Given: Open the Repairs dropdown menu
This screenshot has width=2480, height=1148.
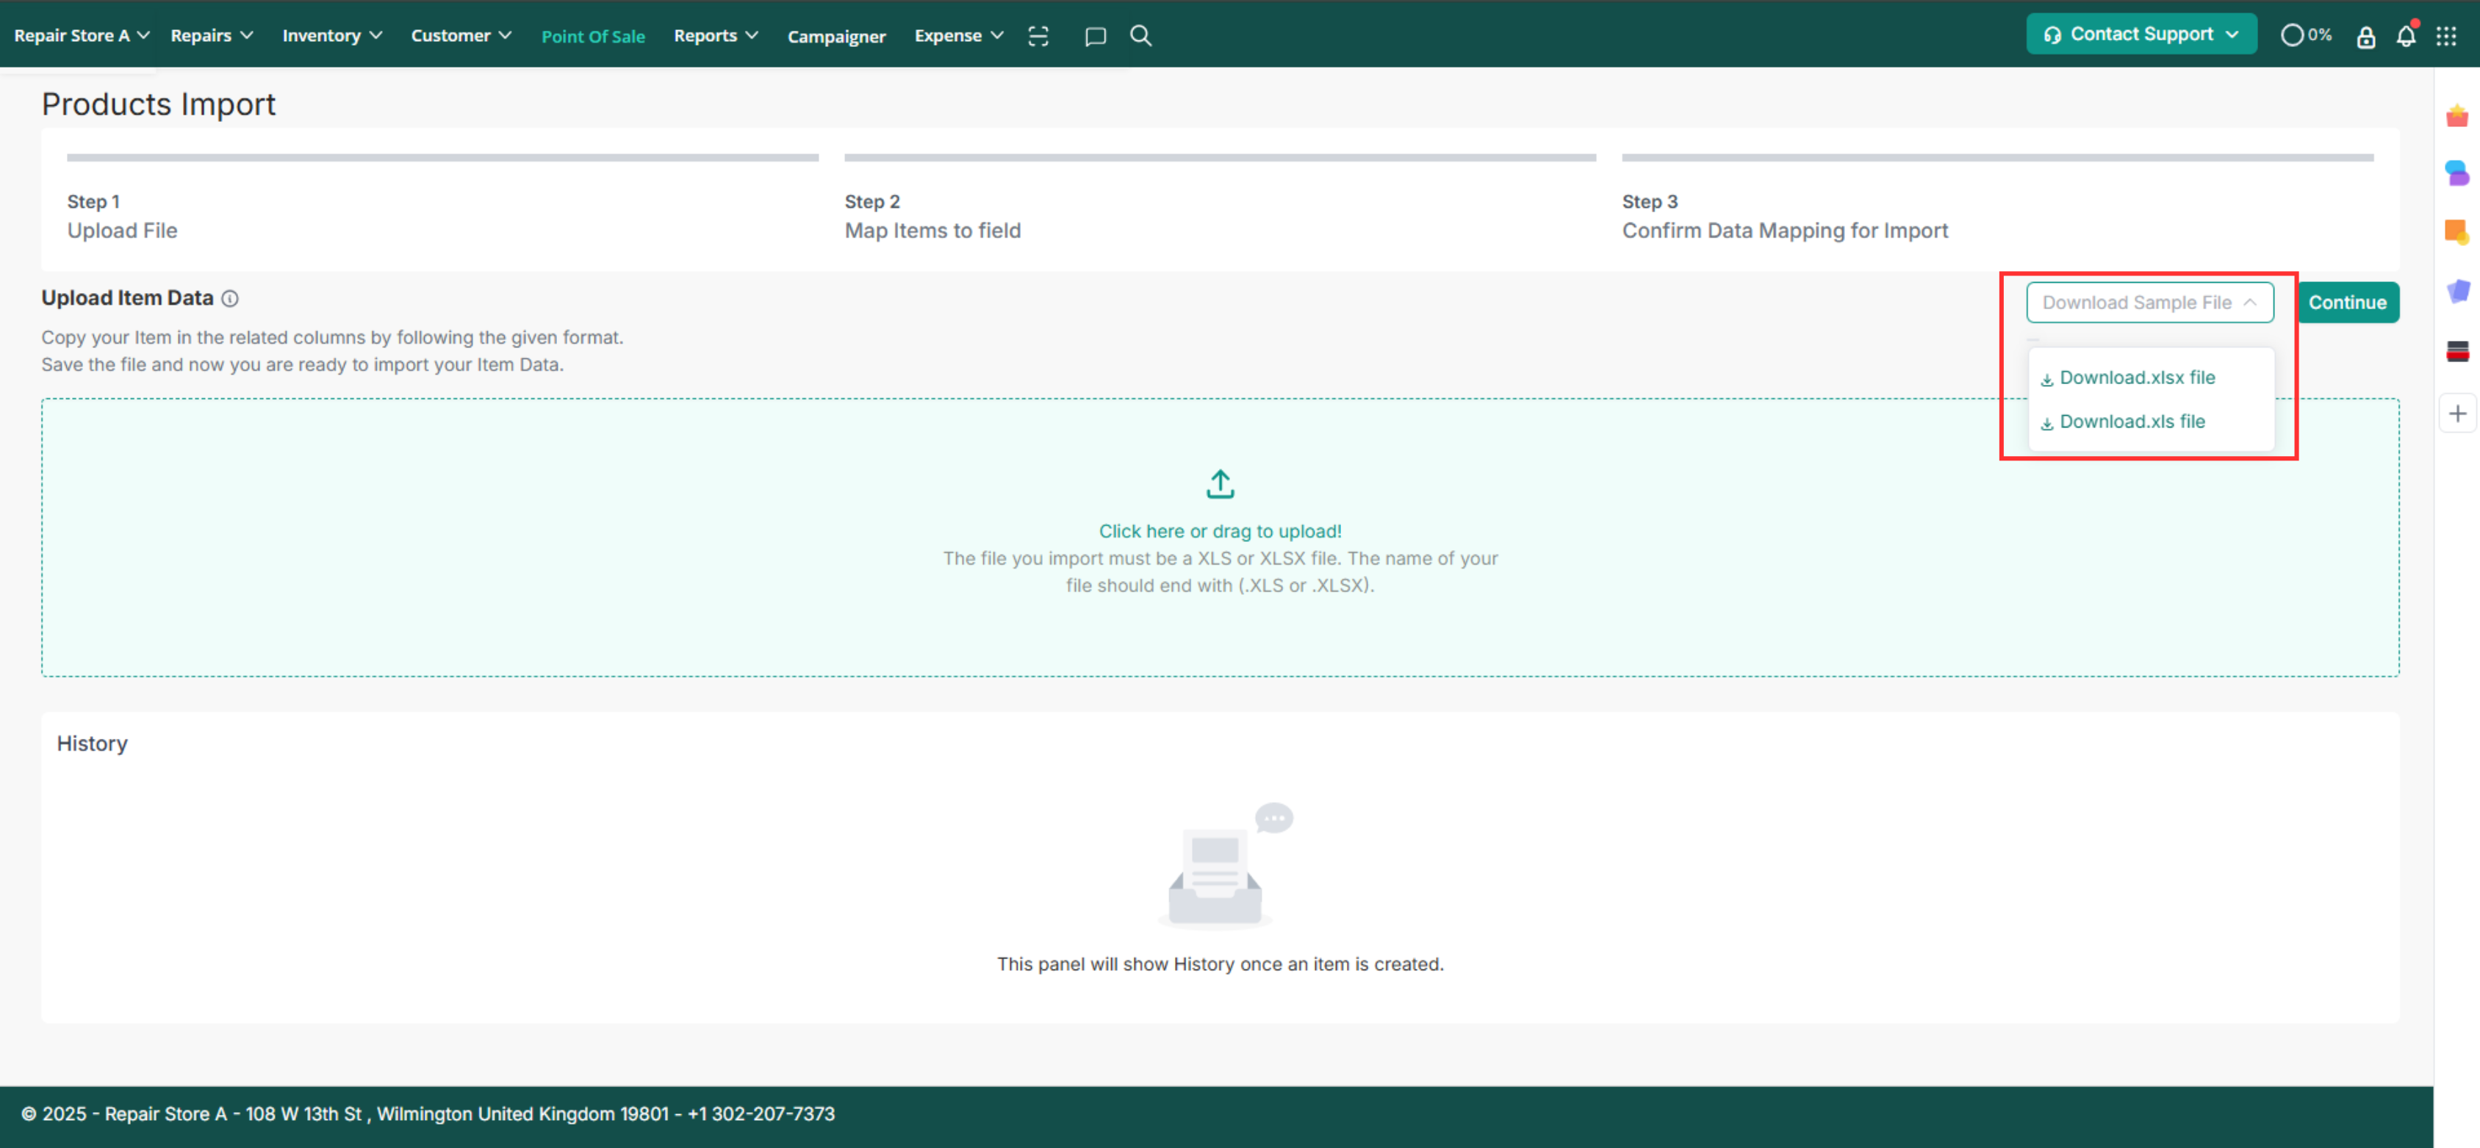Looking at the screenshot, I should (212, 35).
